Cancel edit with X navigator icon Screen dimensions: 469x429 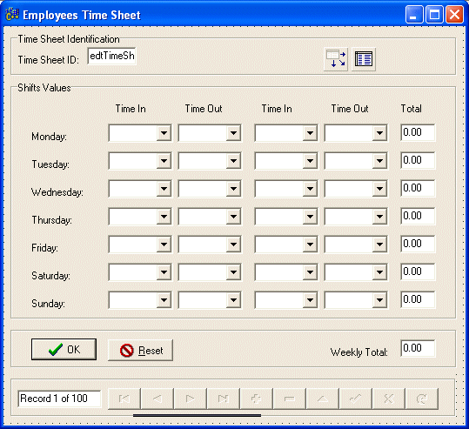[x=389, y=399]
